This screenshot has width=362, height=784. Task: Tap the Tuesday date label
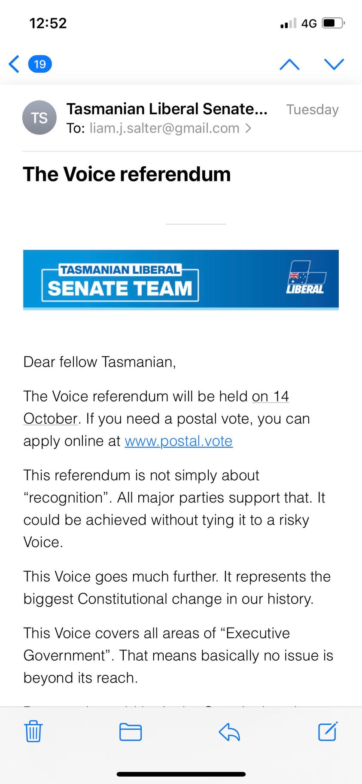pyautogui.click(x=313, y=110)
